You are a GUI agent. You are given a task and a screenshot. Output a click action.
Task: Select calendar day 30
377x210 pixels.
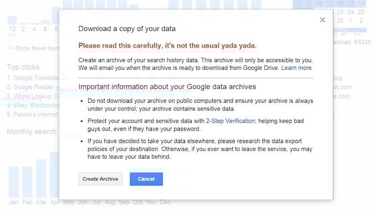point(340,20)
